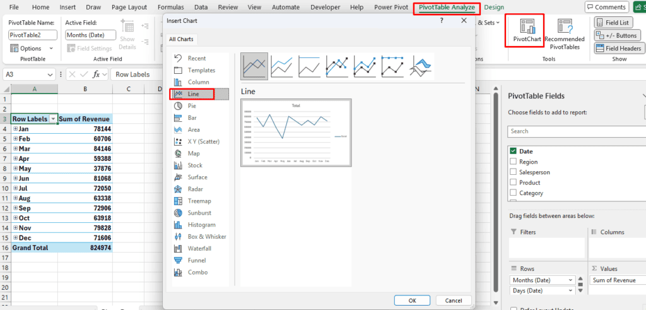Edit the PivotTable Name field
Image resolution: width=646 pixels, height=310 pixels.
pos(32,35)
